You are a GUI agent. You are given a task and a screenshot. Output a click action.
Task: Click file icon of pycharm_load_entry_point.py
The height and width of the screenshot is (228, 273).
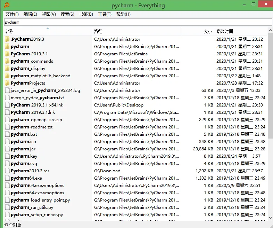[x=7, y=200]
